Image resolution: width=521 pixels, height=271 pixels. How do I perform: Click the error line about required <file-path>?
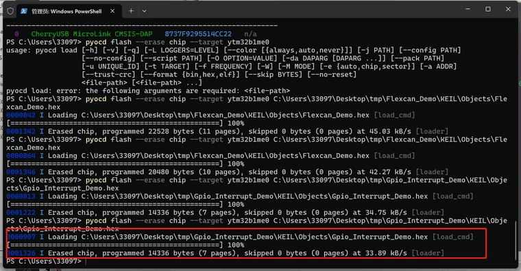coord(148,90)
